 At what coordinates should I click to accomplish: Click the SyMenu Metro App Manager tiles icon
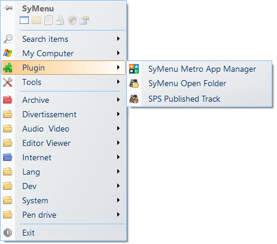point(134,69)
